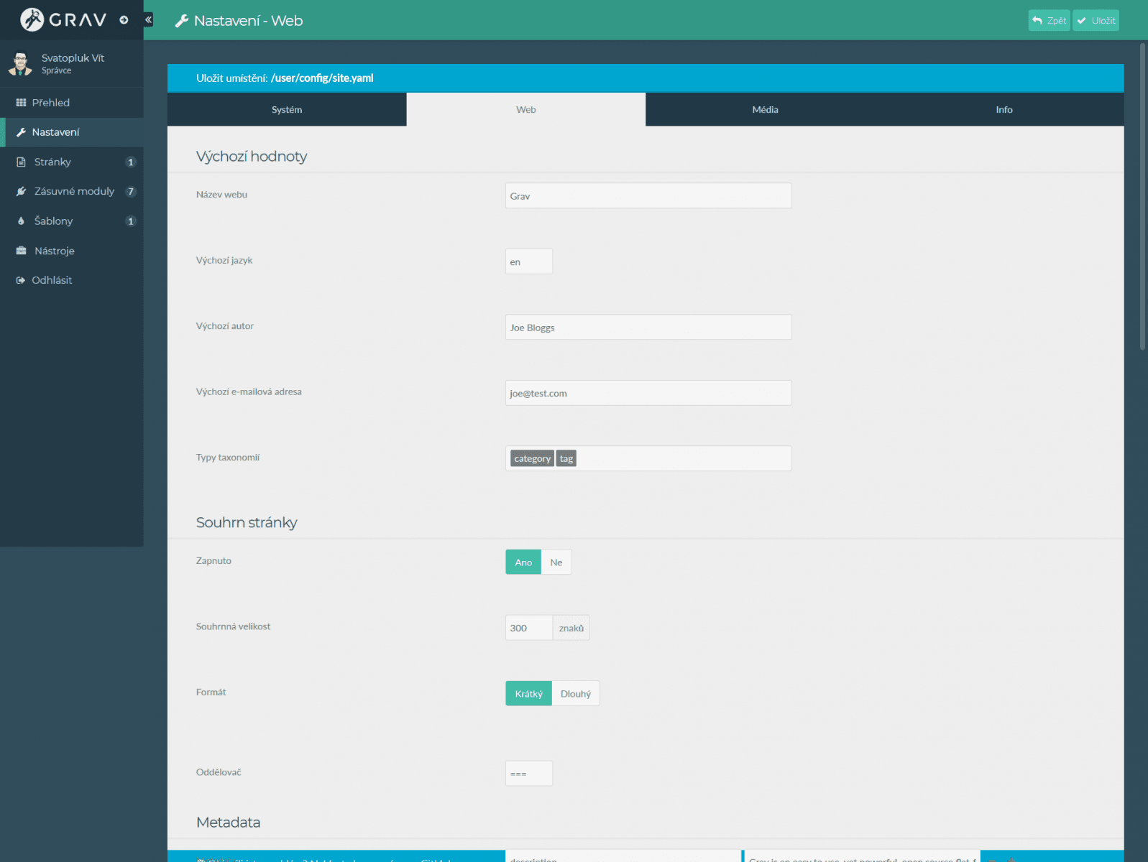Focus the Oddělovač field

pyautogui.click(x=529, y=774)
